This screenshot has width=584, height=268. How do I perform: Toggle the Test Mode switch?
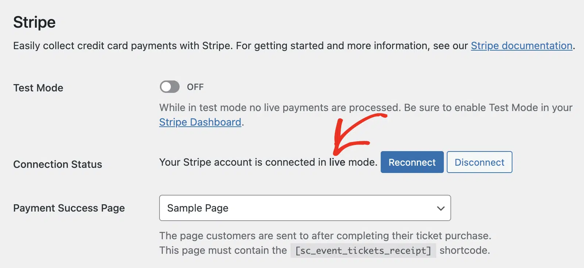pos(170,87)
